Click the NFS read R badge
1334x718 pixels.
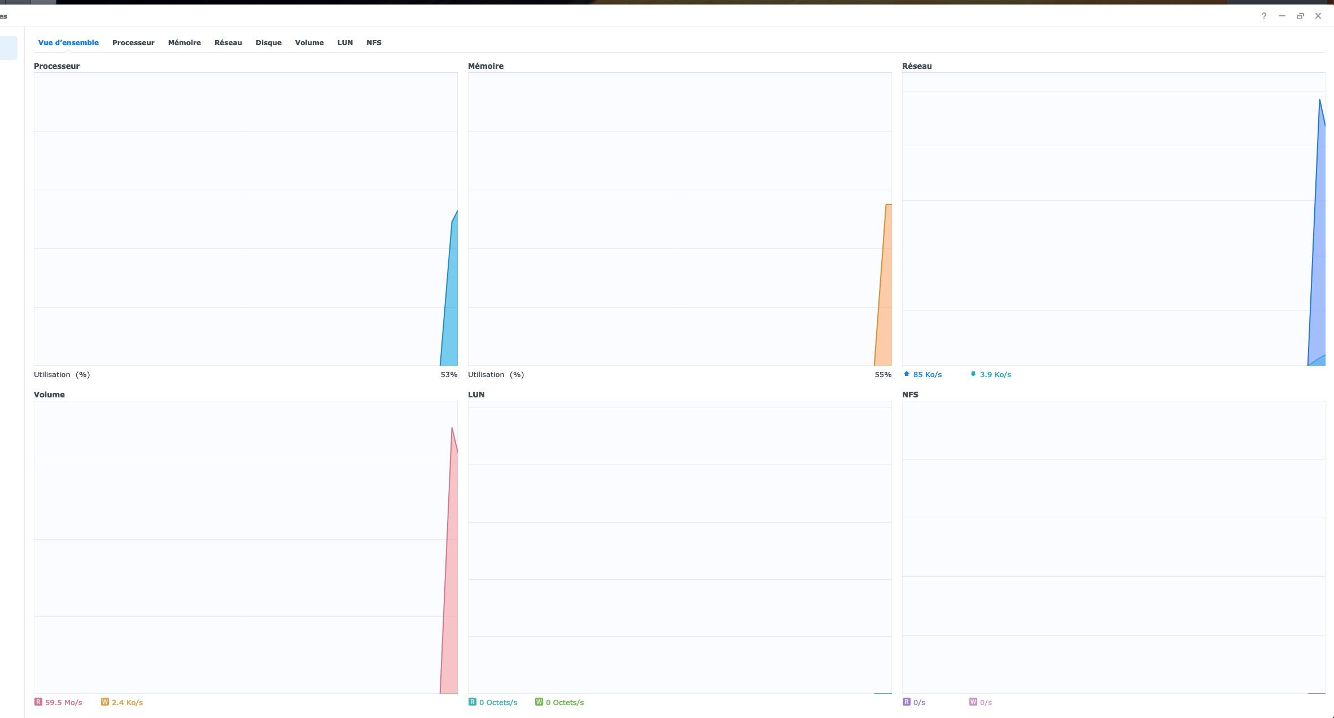pyautogui.click(x=906, y=702)
